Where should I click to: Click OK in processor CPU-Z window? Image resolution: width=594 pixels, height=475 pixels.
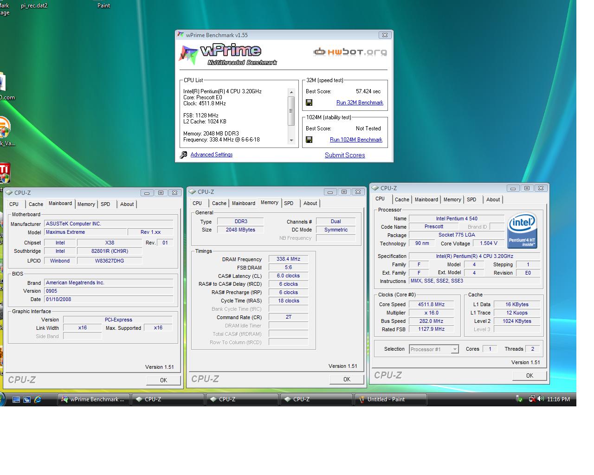[529, 376]
